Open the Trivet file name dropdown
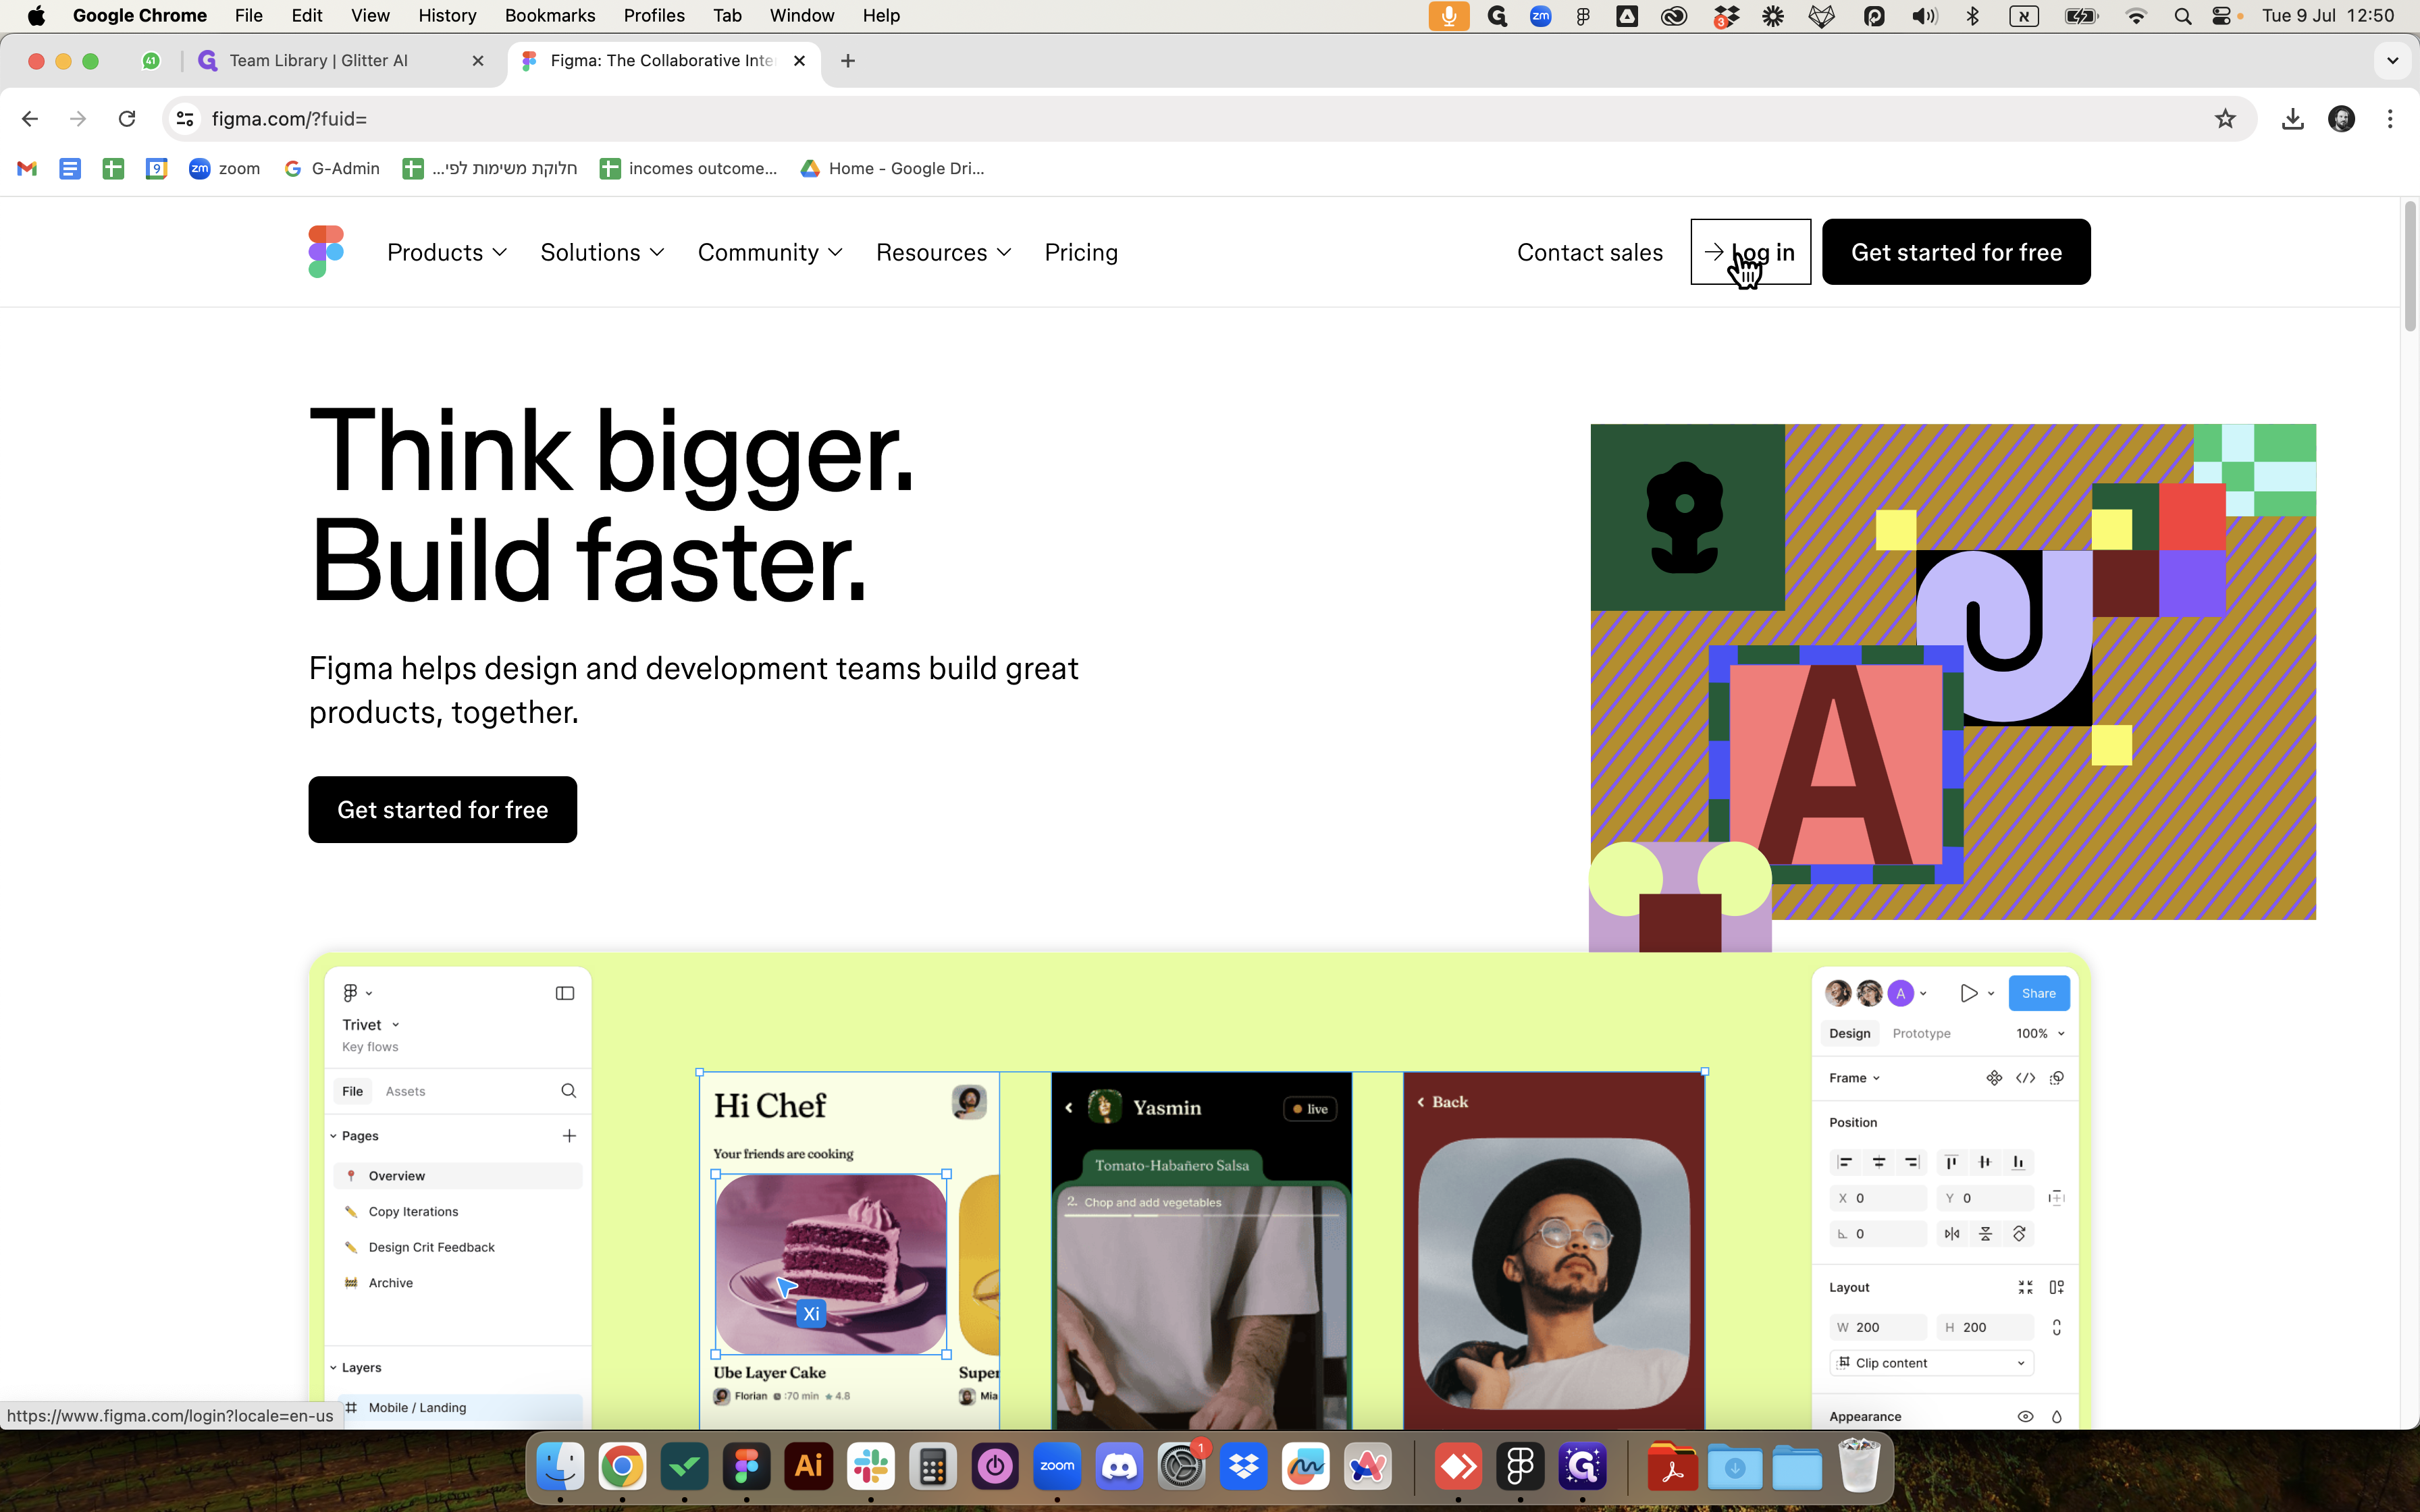 (371, 1025)
